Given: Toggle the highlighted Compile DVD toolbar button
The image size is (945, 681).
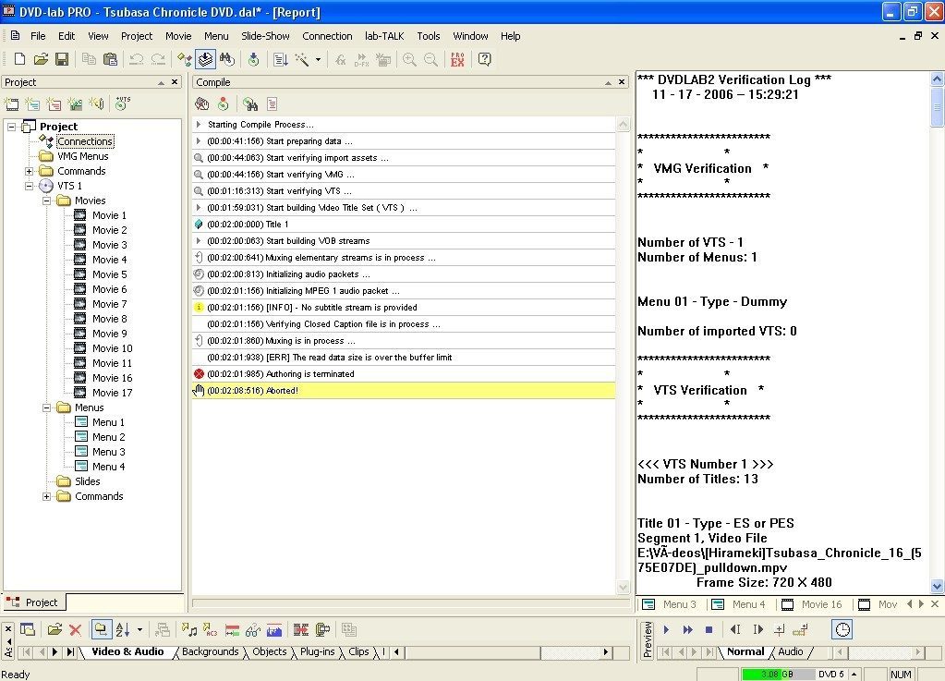Looking at the screenshot, I should click(205, 59).
